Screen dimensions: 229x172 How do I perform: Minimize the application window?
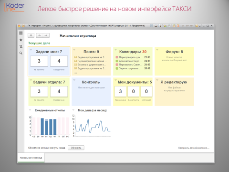point(204,26)
